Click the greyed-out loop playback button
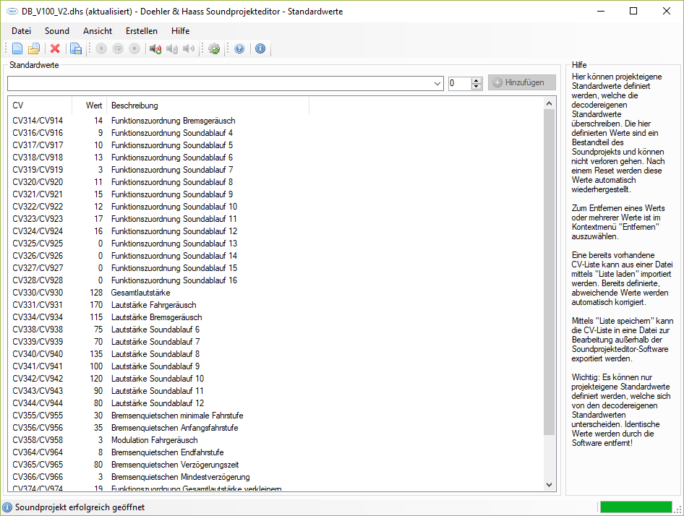The image size is (684, 516). (x=118, y=48)
